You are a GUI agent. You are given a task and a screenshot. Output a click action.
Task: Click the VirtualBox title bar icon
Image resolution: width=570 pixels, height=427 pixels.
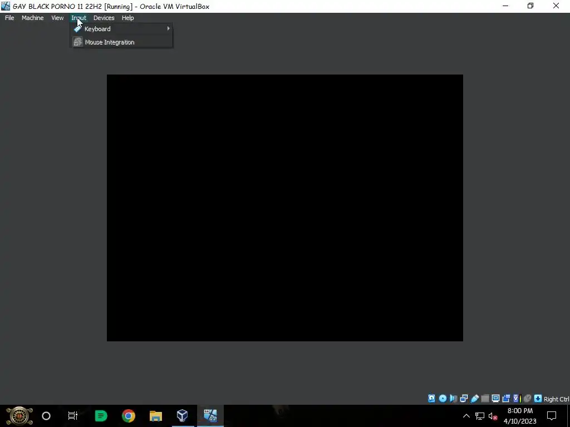coord(6,6)
